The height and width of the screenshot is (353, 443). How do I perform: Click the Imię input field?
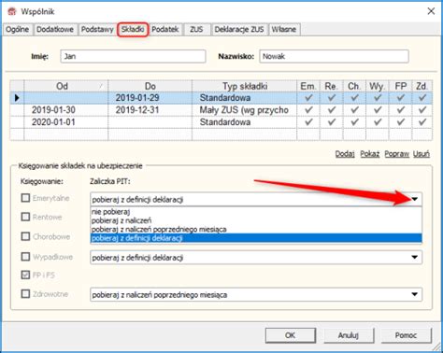pyautogui.click(x=133, y=56)
